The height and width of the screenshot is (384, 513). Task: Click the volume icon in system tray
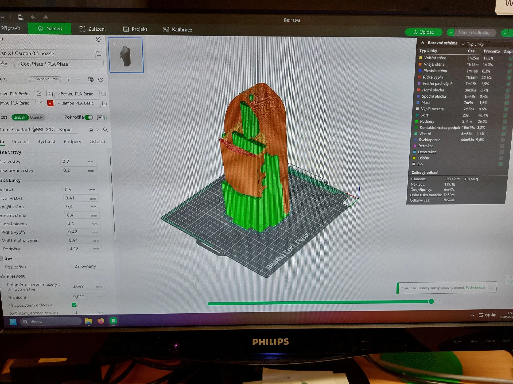(x=487, y=315)
